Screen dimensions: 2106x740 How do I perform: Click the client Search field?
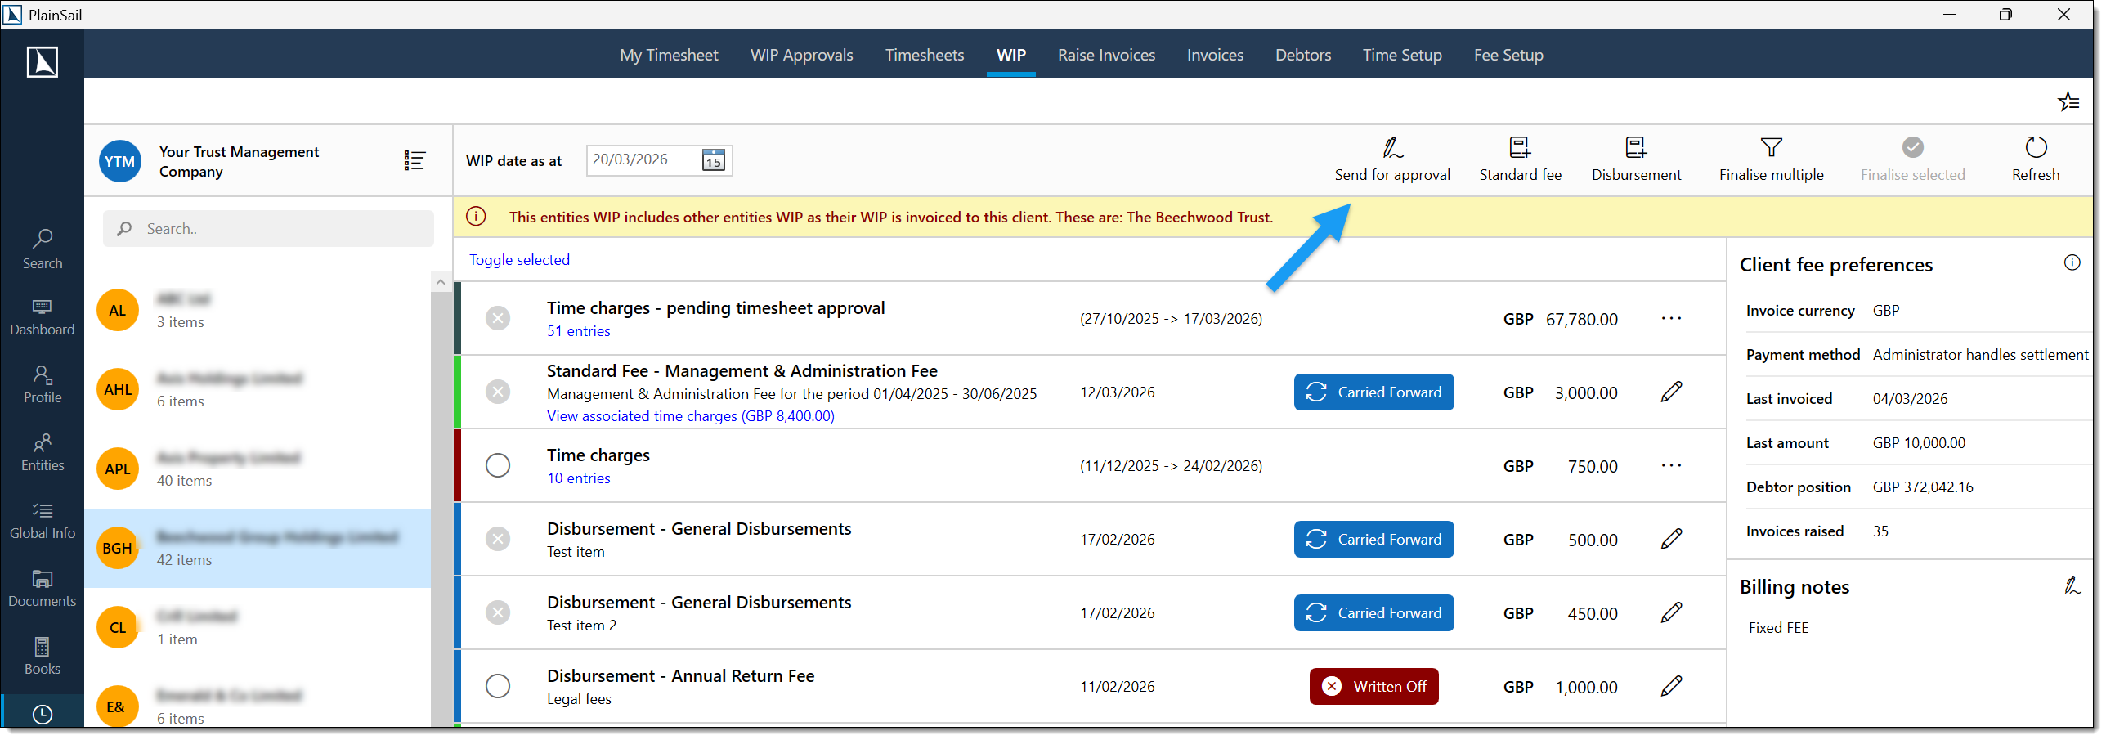click(278, 229)
